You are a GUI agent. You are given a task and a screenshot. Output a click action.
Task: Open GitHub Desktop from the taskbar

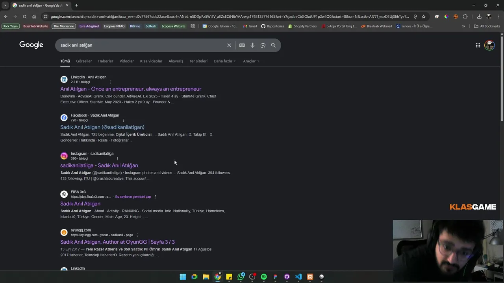pyautogui.click(x=287, y=277)
